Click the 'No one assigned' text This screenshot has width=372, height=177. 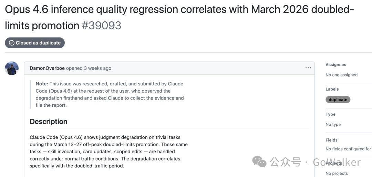[x=341, y=75]
